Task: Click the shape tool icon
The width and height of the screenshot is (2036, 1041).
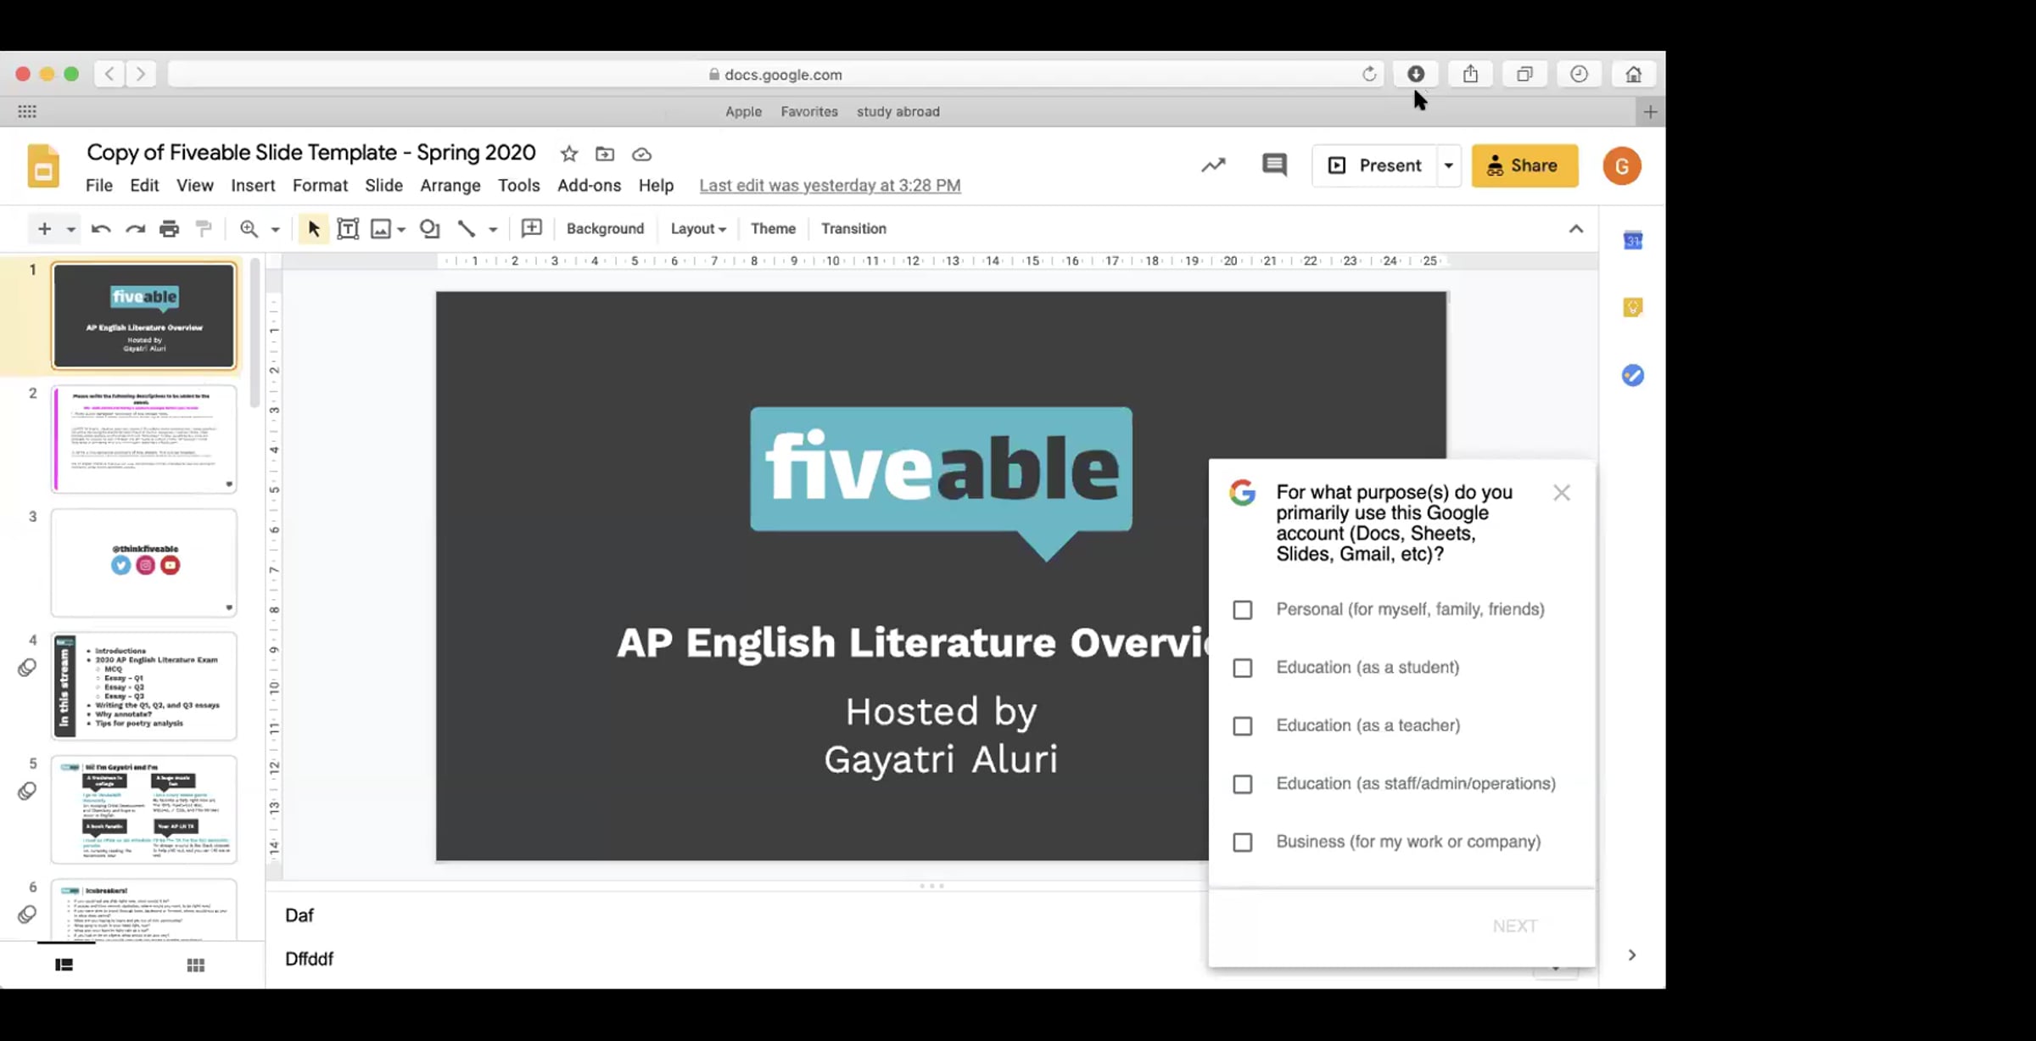Action: coord(430,229)
